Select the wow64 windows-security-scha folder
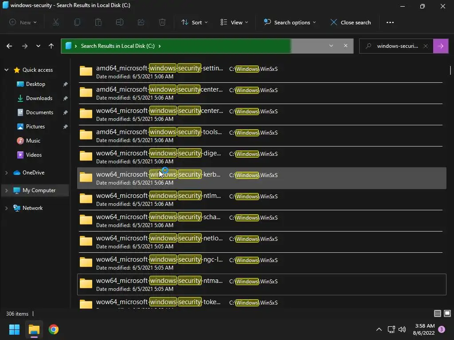Screen dimensions: 454x340 [x=262, y=220]
